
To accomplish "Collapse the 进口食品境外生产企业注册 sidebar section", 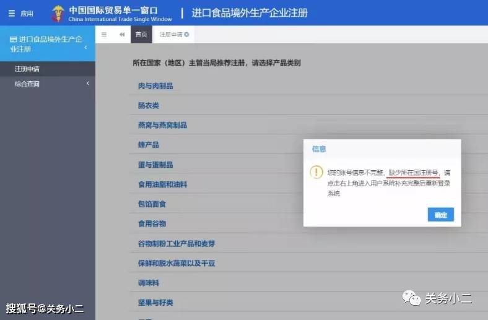I will (x=85, y=48).
